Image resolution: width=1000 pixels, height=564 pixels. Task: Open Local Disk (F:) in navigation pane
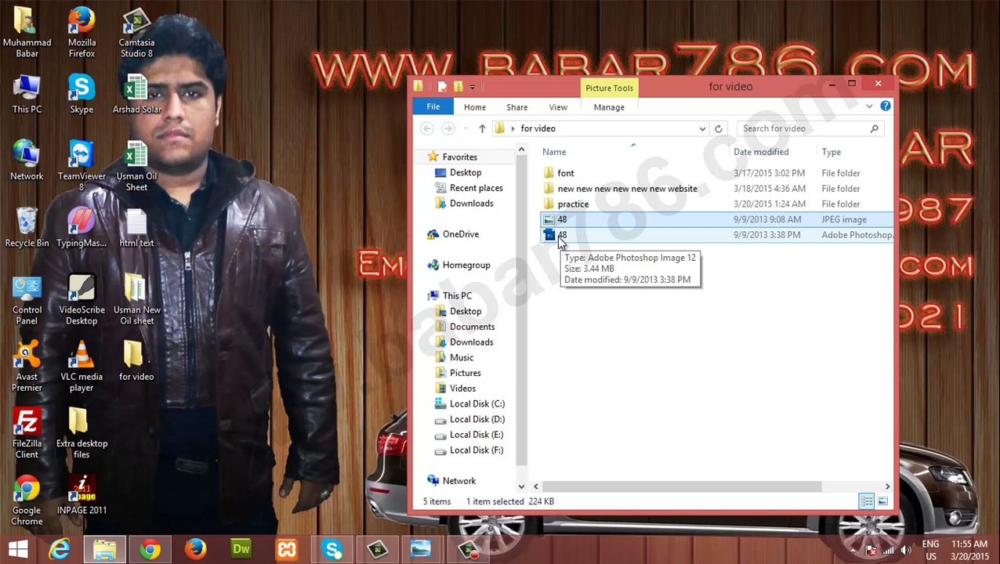coord(476,450)
